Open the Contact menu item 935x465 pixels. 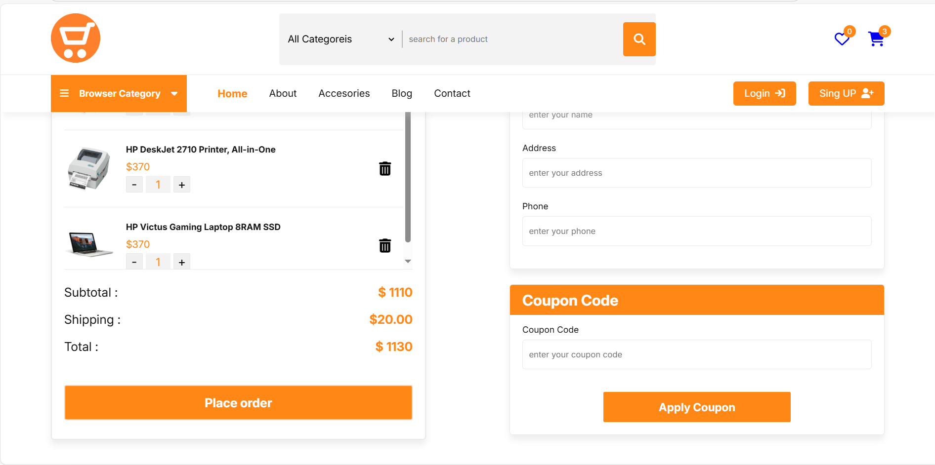click(x=452, y=93)
